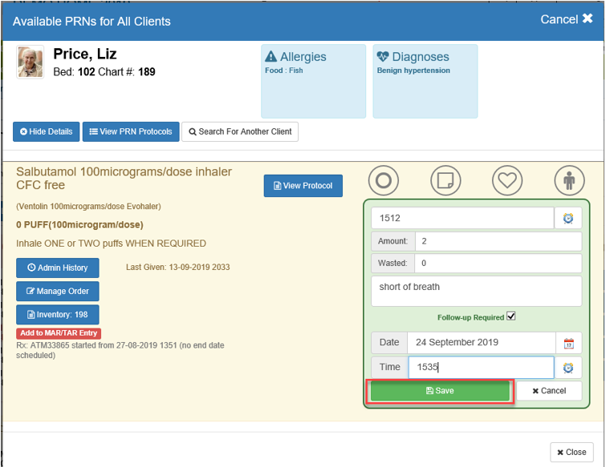
Task: Open the calendar date picker icon
Action: click(568, 343)
